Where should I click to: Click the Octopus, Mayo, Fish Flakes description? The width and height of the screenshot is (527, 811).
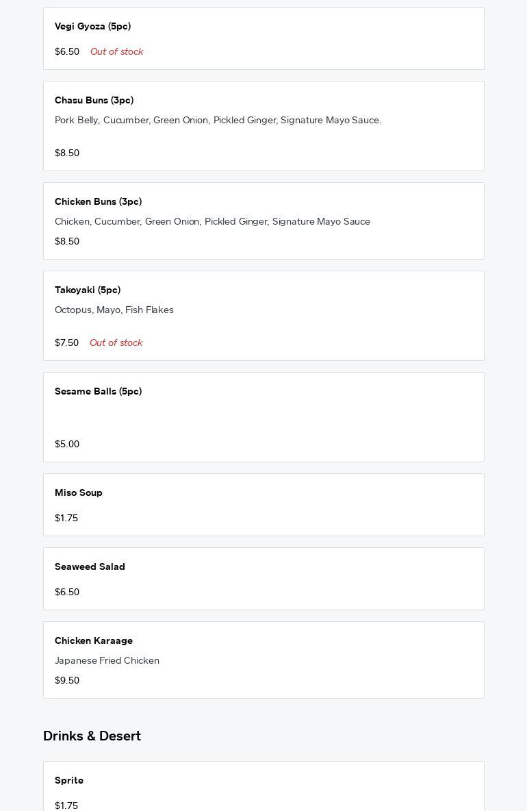[x=114, y=310]
